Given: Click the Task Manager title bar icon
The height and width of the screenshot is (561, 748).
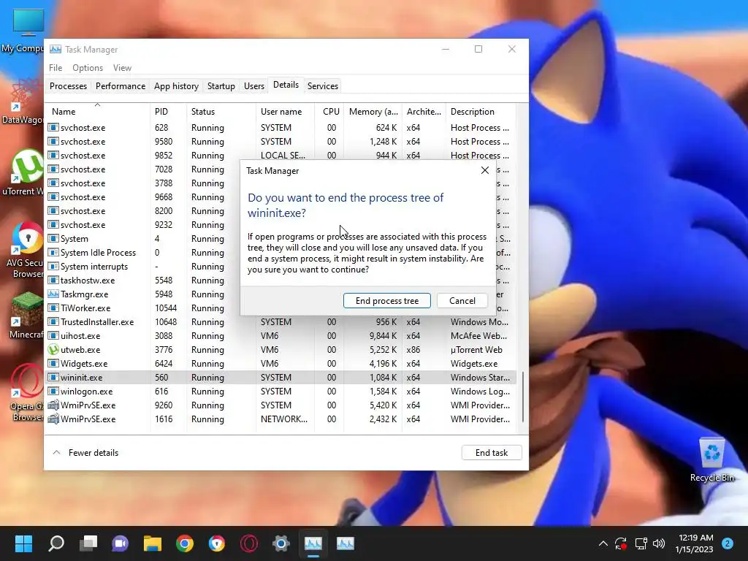Looking at the screenshot, I should [56, 49].
